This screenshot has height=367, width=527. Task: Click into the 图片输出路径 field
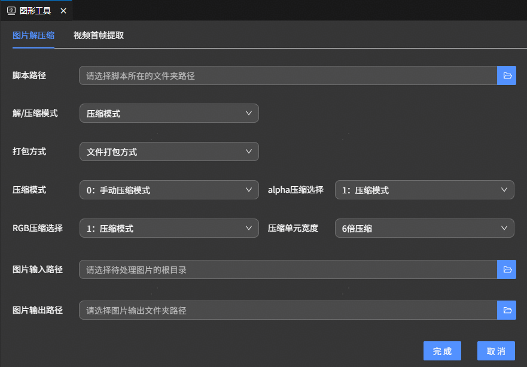click(x=288, y=310)
